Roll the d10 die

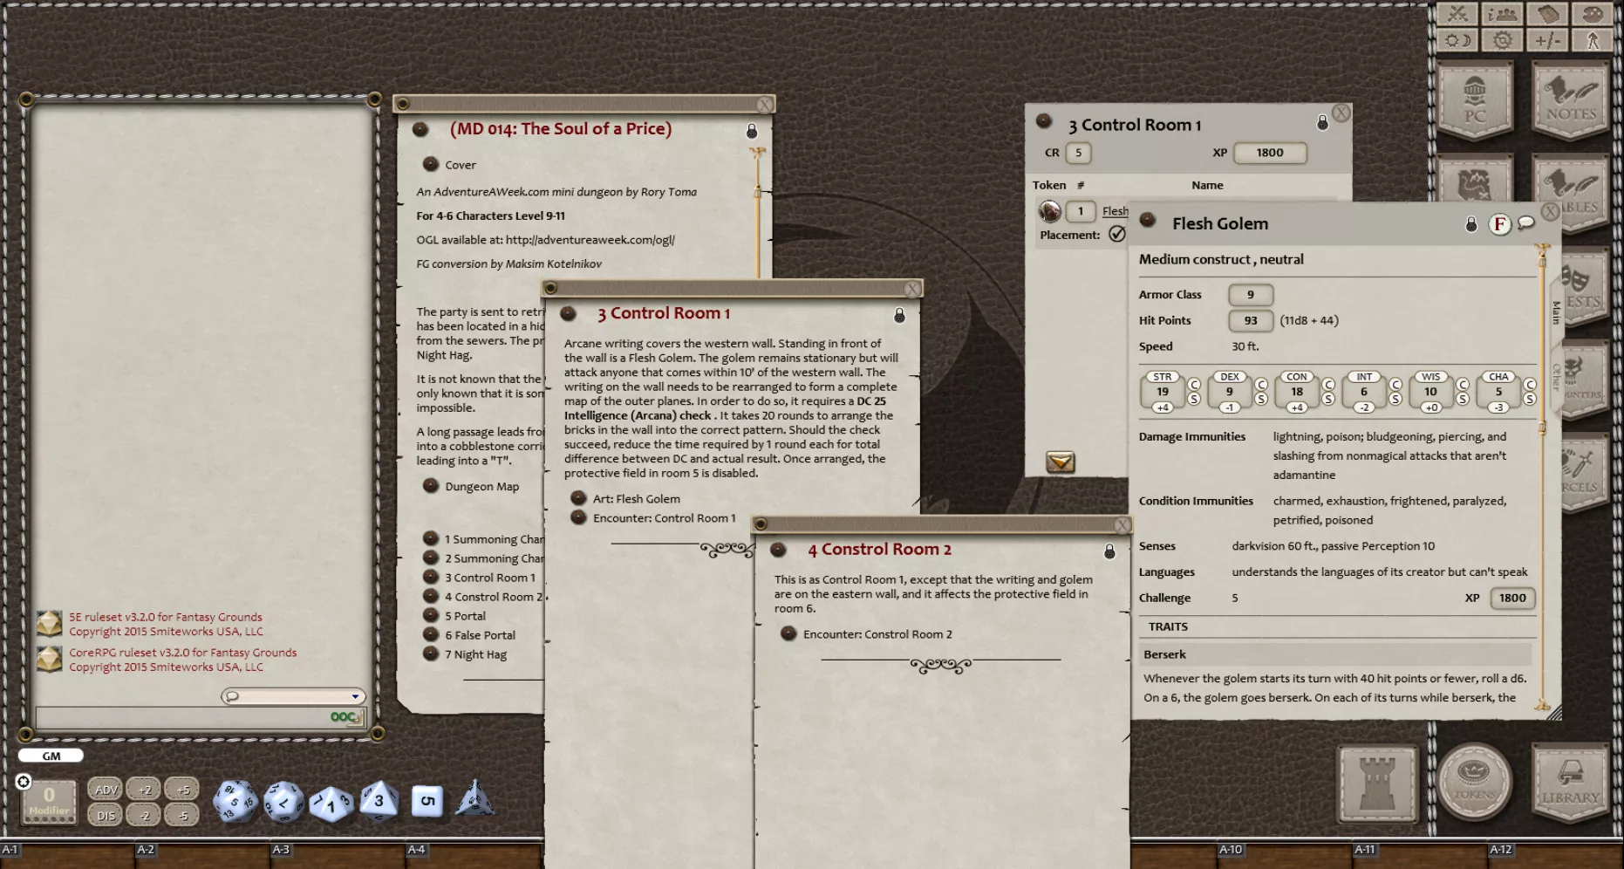(x=331, y=803)
